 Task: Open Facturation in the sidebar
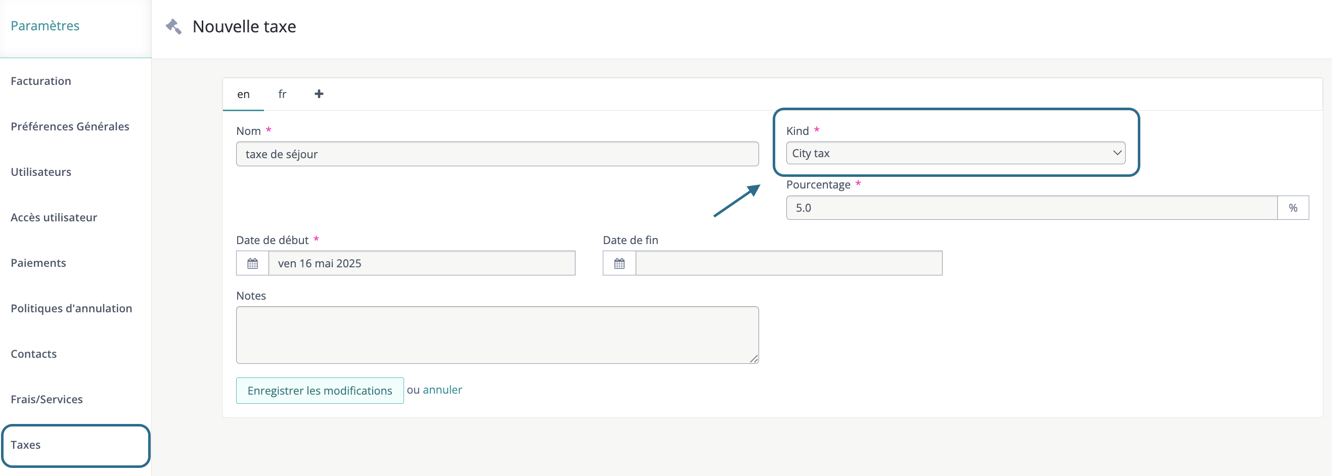41,81
